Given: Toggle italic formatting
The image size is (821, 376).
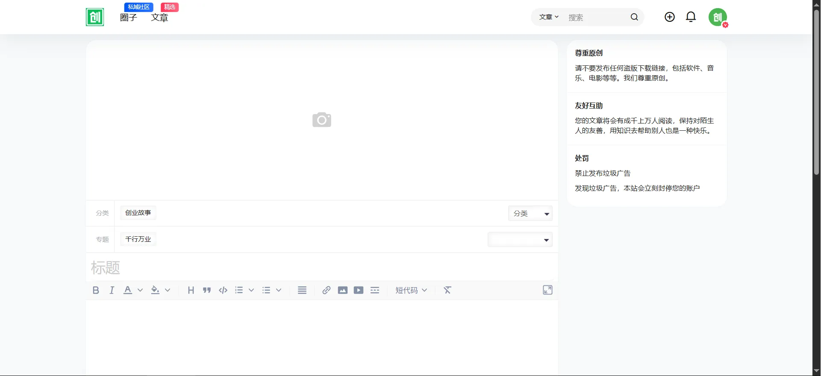Looking at the screenshot, I should pyautogui.click(x=112, y=290).
